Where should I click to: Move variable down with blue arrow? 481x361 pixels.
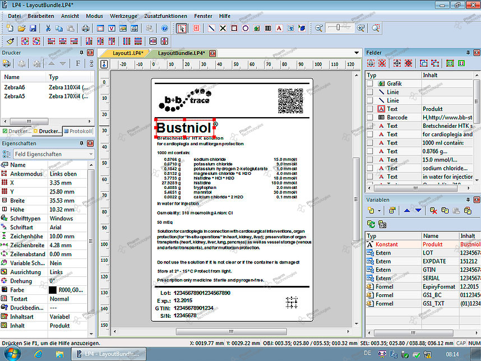pyautogui.click(x=418, y=211)
